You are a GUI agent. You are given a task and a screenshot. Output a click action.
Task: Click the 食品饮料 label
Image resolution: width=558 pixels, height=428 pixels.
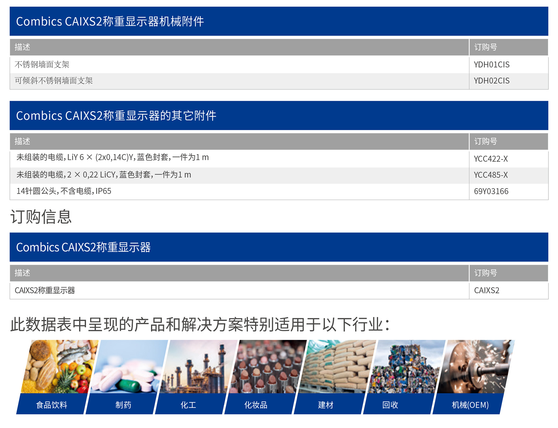click(52, 405)
